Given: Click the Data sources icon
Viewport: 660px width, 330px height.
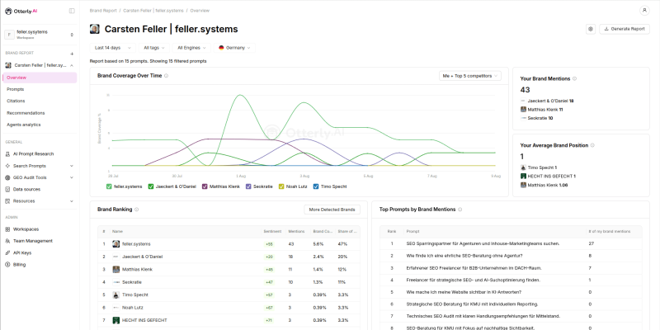Looking at the screenshot, I should (x=8, y=190).
